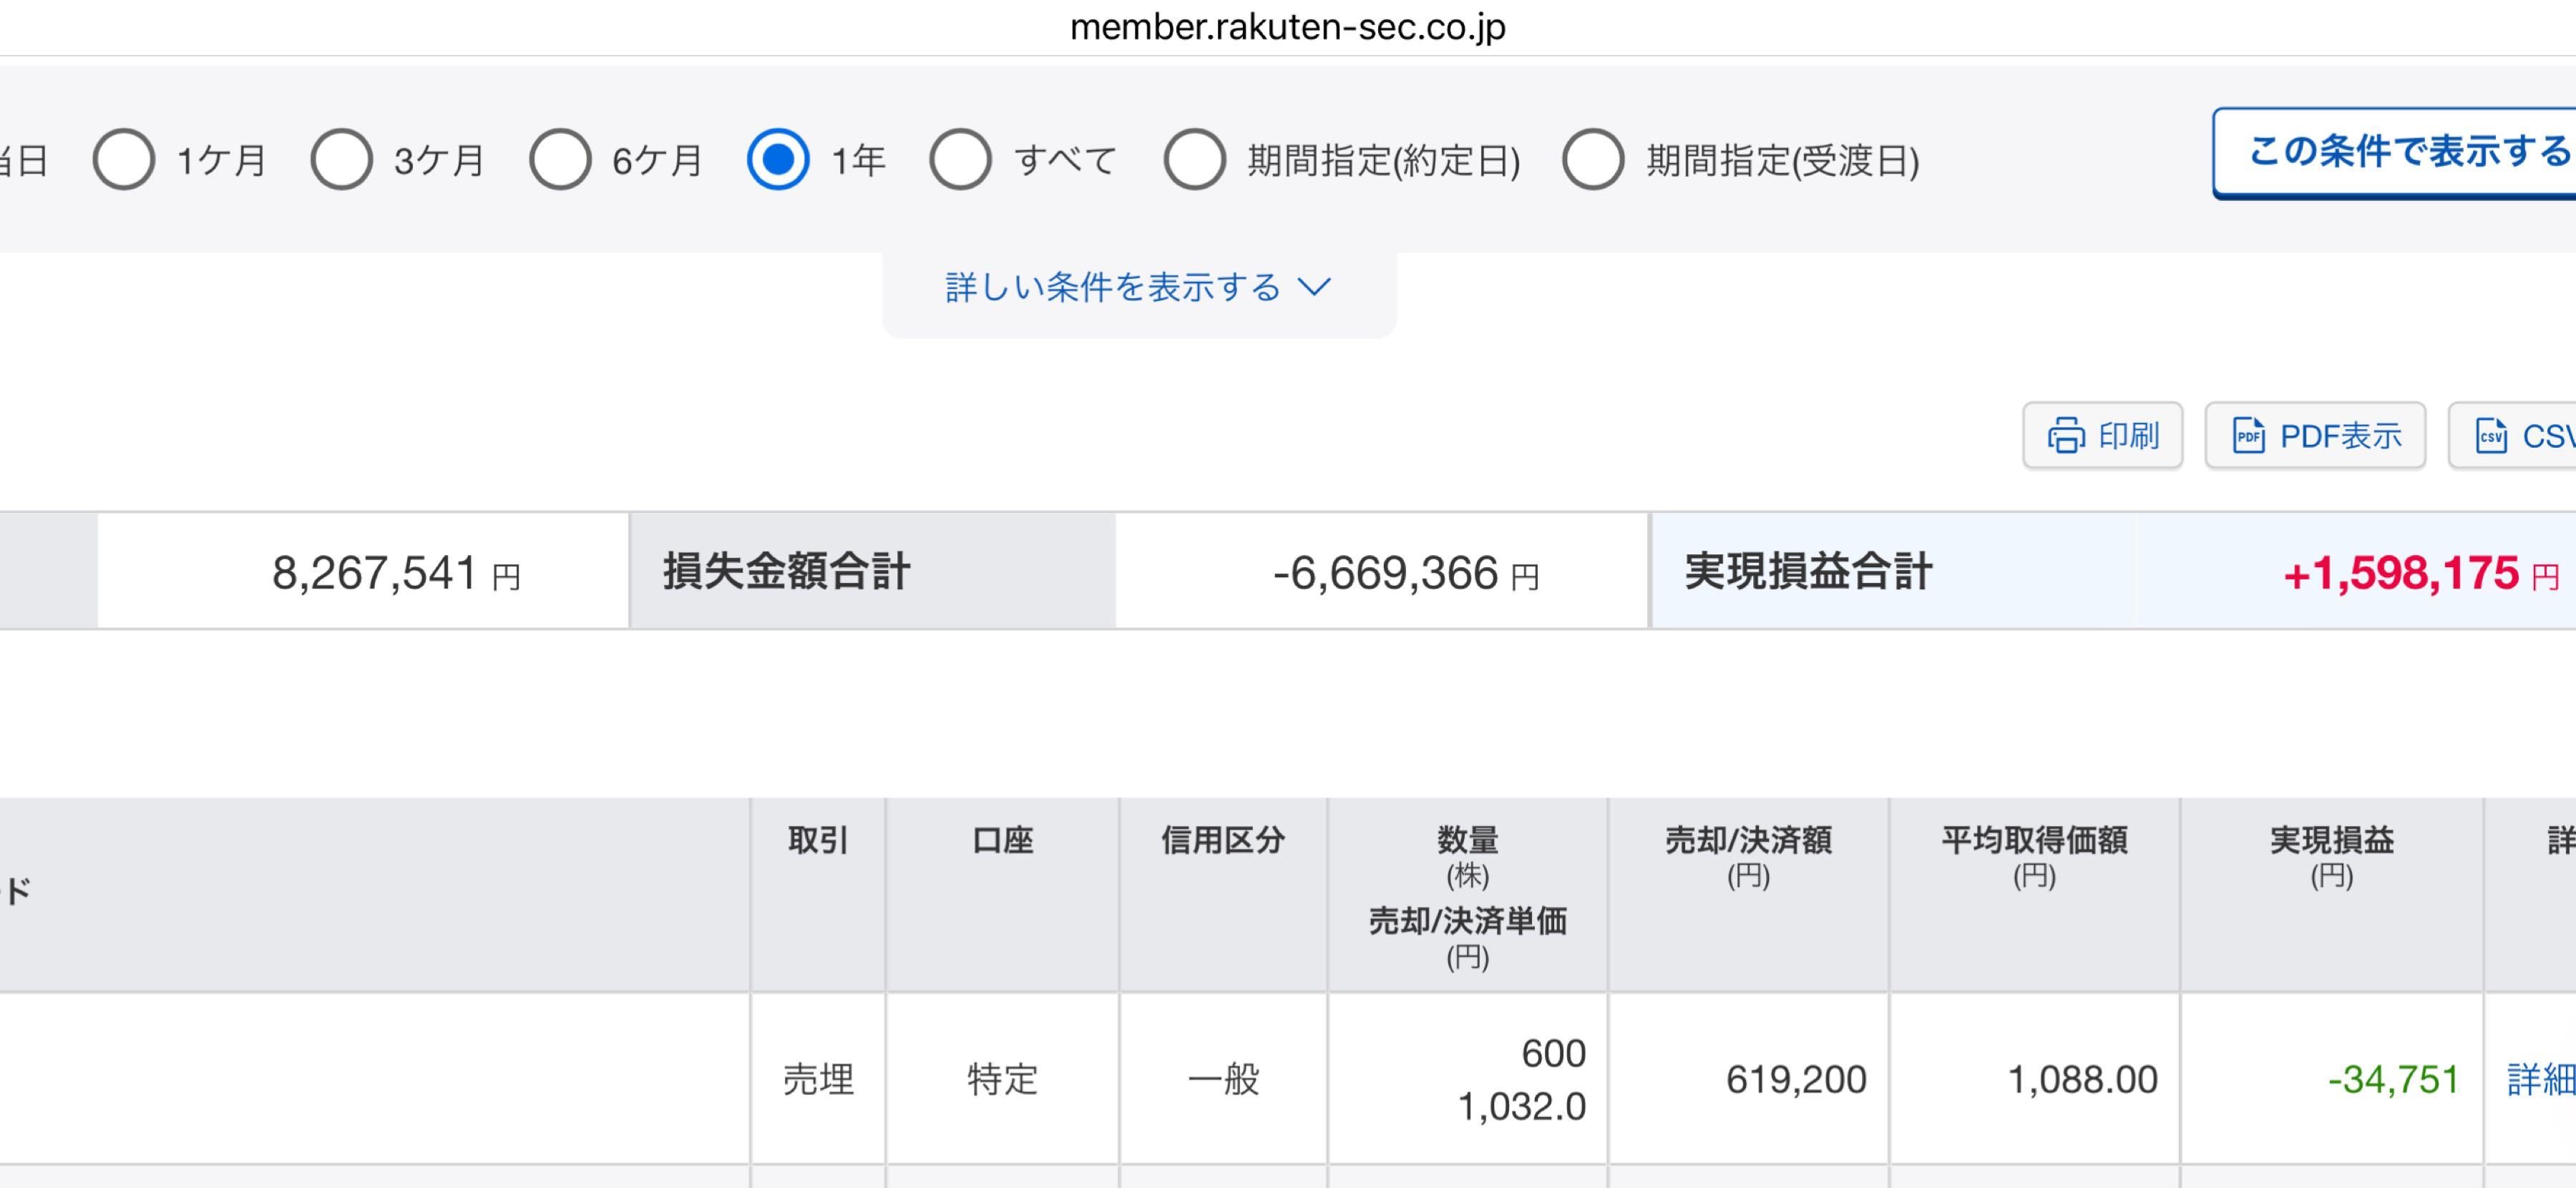Click the 売埋 cell in first row
Viewport: 2576px width, 1188px height.
coord(818,1079)
